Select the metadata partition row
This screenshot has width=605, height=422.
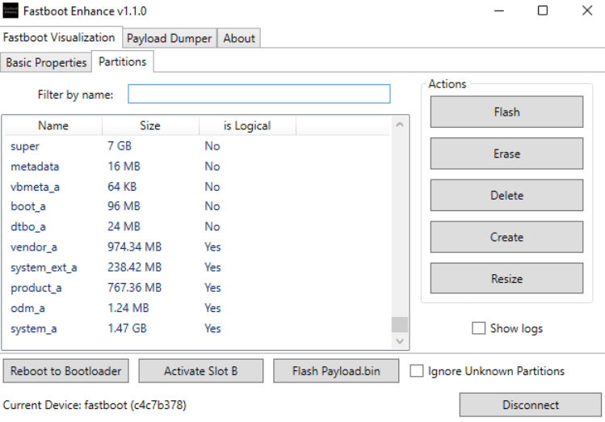click(x=197, y=167)
